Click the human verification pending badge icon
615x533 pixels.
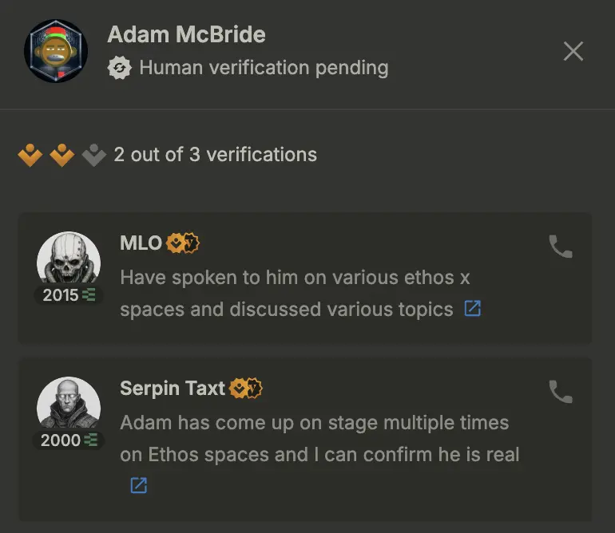pyautogui.click(x=119, y=68)
